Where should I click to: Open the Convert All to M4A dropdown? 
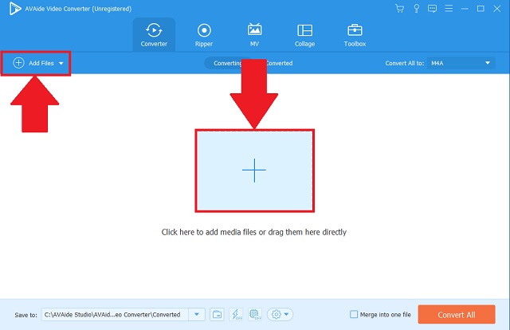tap(461, 63)
